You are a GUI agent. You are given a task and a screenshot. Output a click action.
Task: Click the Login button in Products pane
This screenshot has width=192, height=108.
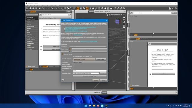tap(69, 12)
